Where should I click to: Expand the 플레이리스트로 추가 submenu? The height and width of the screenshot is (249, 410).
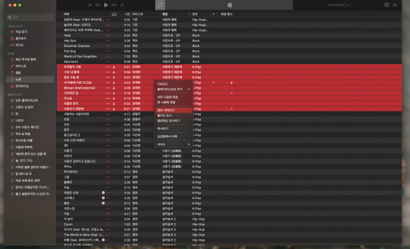point(174,89)
